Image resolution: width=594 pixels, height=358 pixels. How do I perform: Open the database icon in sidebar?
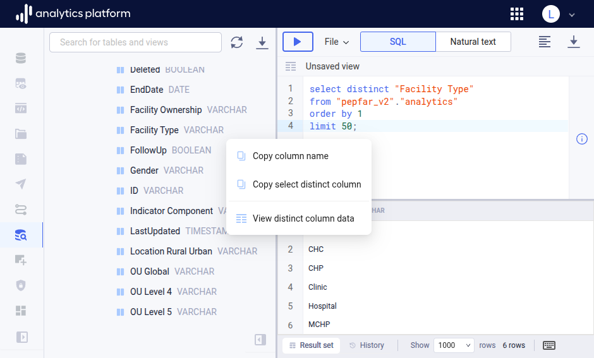pyautogui.click(x=21, y=58)
